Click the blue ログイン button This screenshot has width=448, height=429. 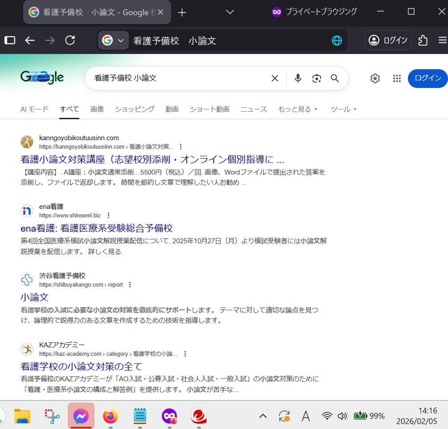pyautogui.click(x=427, y=79)
